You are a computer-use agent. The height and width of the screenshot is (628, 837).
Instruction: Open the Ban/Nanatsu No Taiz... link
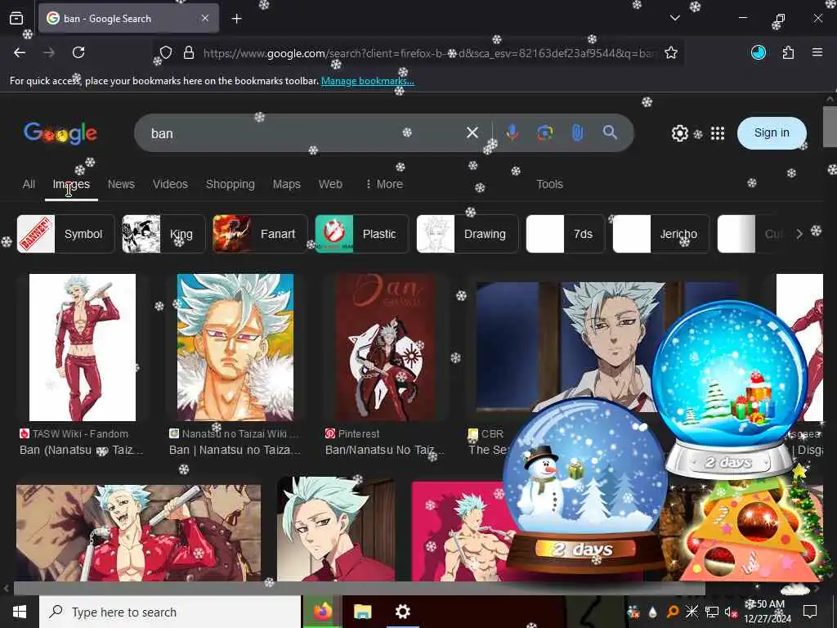point(384,451)
